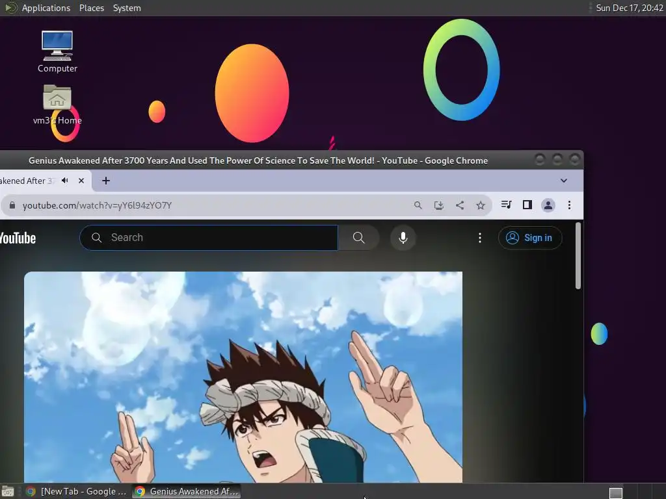Select the vm3's Home folder icon
Image resolution: width=666 pixels, height=499 pixels.
pos(57,105)
